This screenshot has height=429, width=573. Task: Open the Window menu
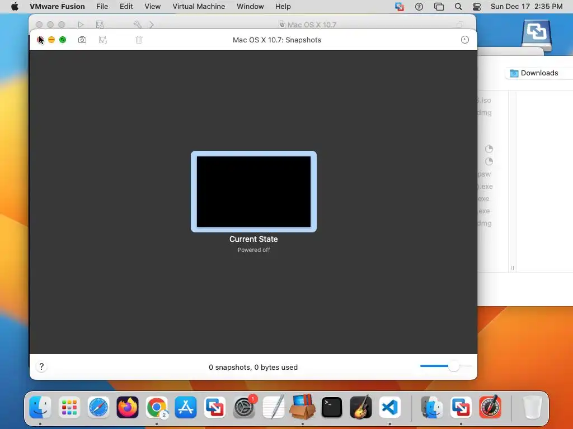(250, 7)
